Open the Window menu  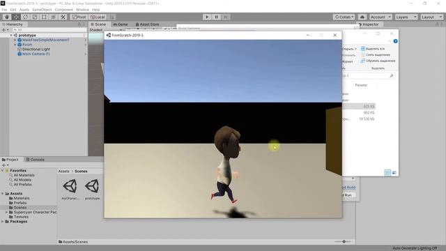coord(82,10)
